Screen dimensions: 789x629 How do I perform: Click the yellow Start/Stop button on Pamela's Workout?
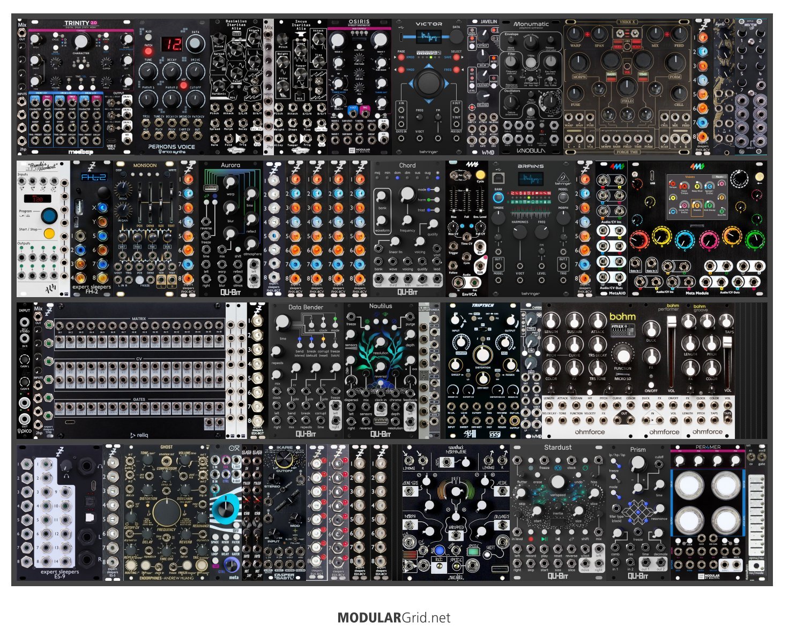click(x=49, y=233)
